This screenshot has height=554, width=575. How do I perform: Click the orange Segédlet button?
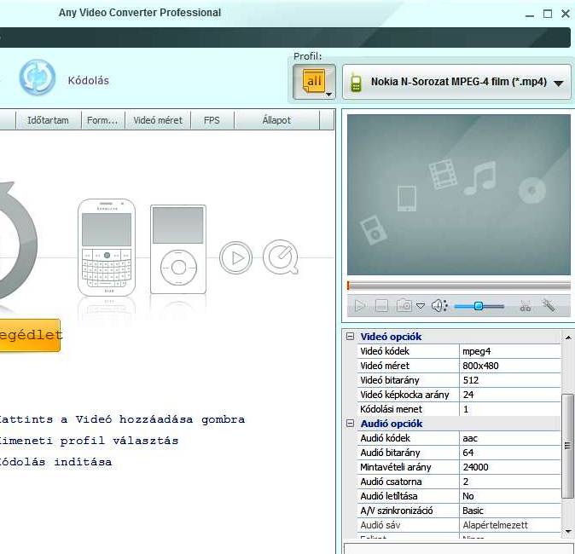tap(30, 335)
